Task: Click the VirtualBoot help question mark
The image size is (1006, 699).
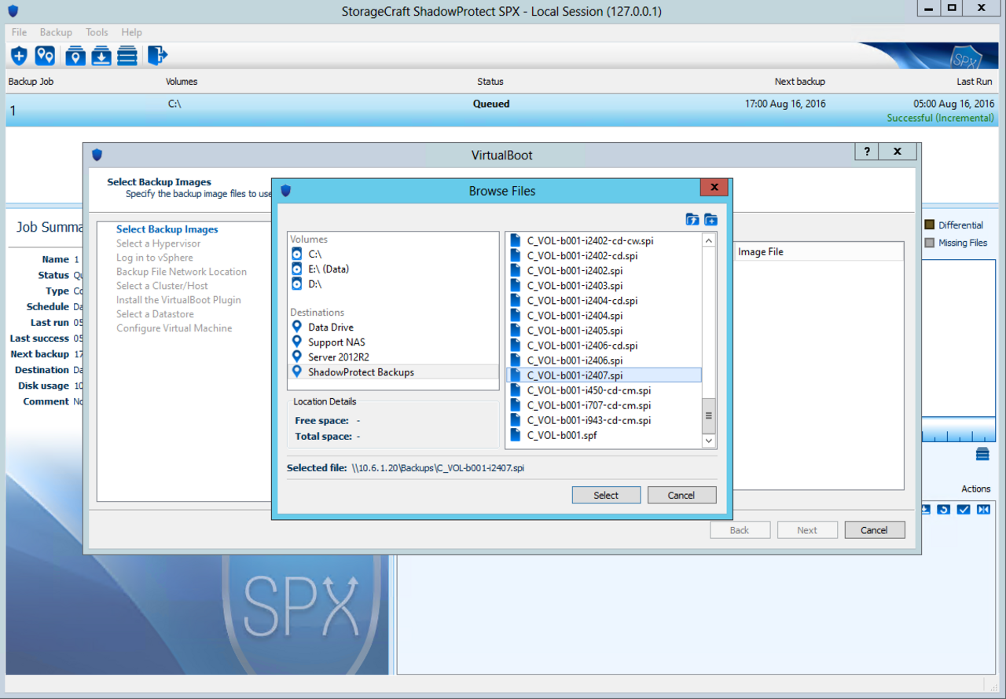Action: (866, 151)
